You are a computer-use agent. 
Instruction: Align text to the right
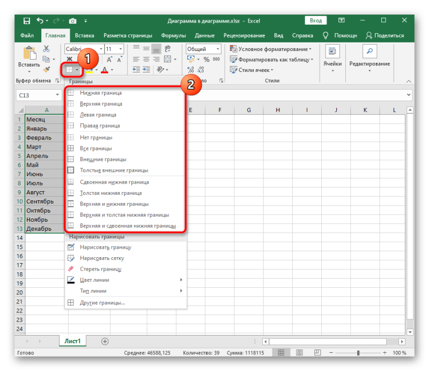[156, 59]
